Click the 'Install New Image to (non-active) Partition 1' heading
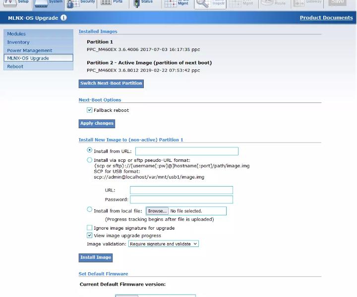This screenshot has height=297, width=357. (x=131, y=140)
